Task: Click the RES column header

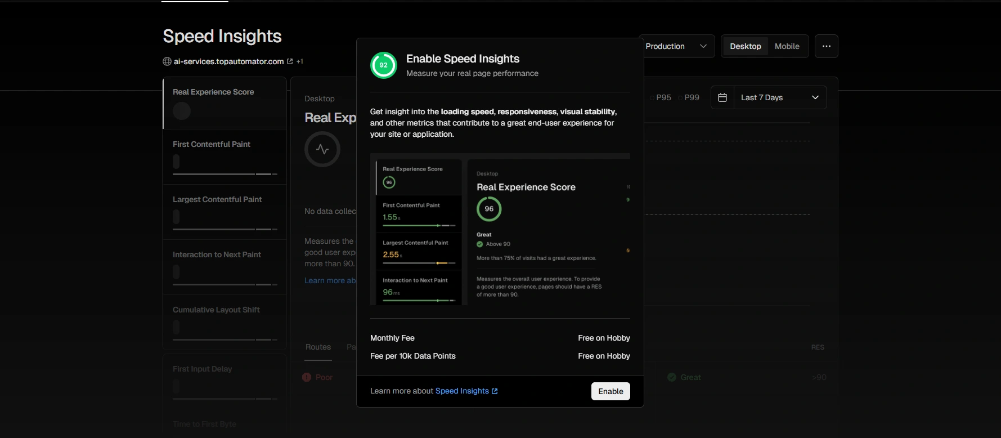Action: click(x=818, y=347)
